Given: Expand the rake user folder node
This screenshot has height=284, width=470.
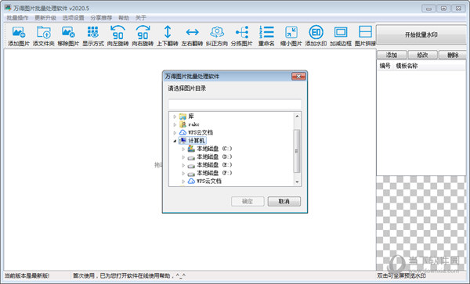Looking at the screenshot, I should pos(175,124).
